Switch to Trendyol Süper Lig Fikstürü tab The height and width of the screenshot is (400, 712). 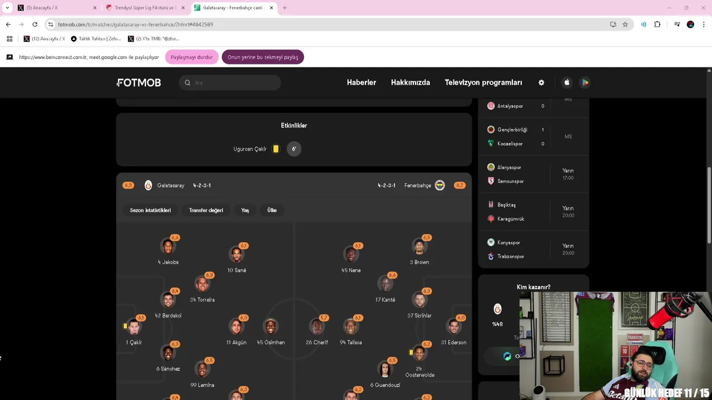145,8
